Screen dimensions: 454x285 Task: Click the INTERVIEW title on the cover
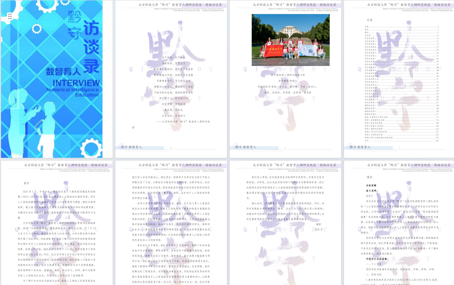(76, 83)
